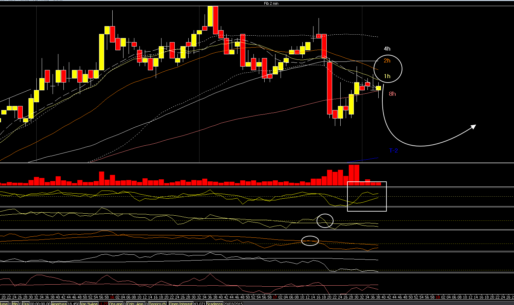
Task: Click the time value 00:00:00.00
Action: (x=40, y=304)
